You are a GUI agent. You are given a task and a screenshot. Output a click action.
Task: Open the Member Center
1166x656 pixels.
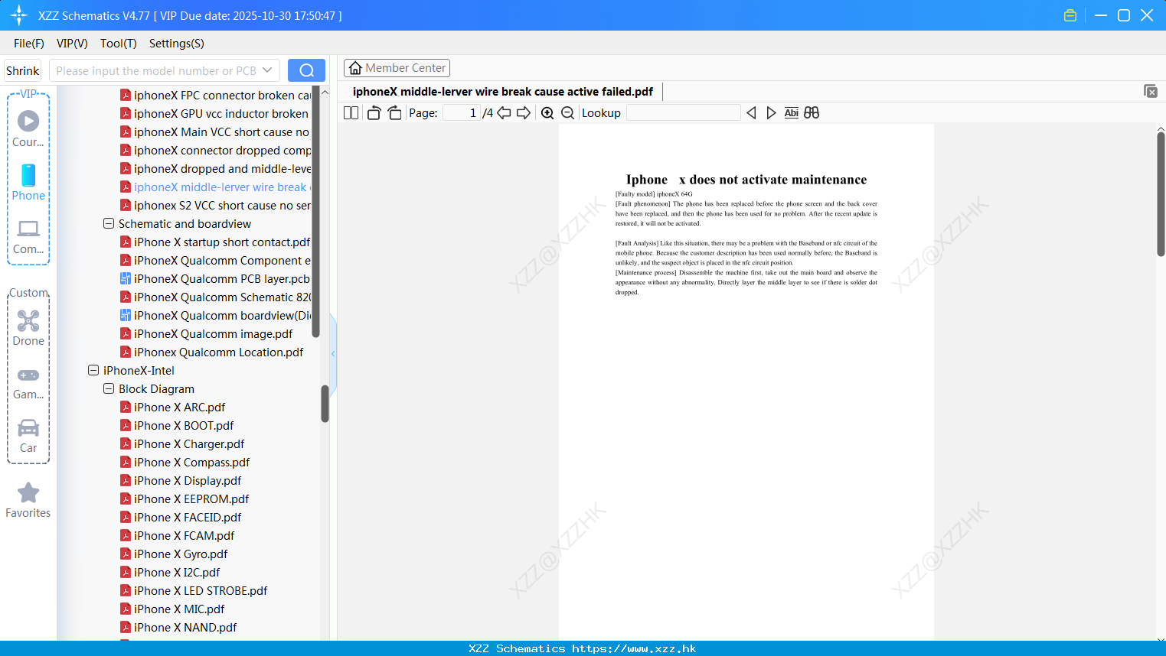[x=397, y=68]
